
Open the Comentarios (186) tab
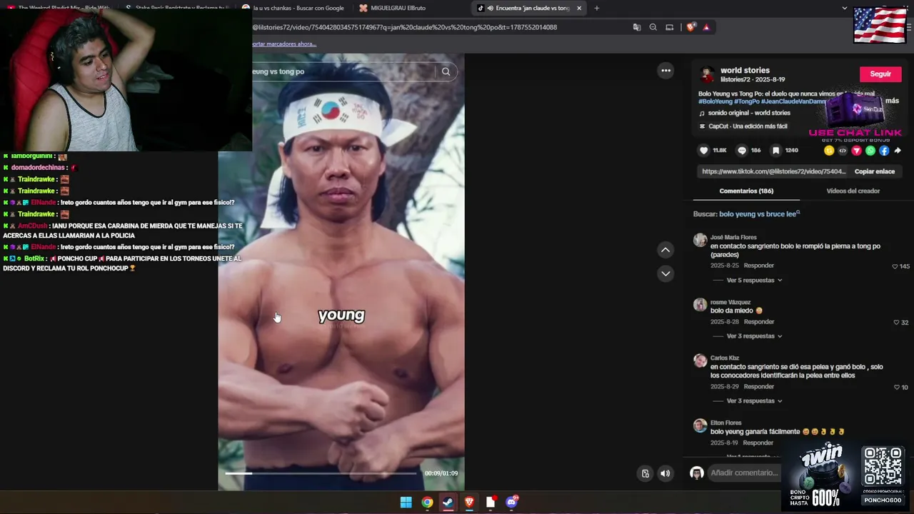[746, 191]
